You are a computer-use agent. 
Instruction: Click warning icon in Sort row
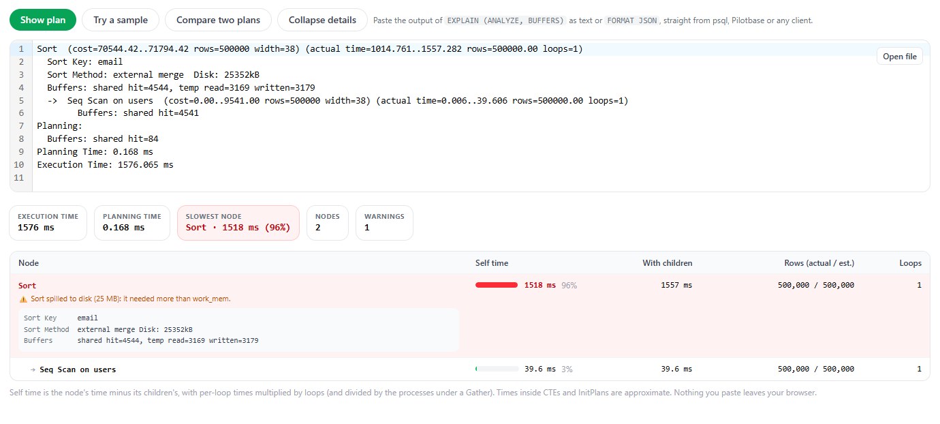point(22,299)
